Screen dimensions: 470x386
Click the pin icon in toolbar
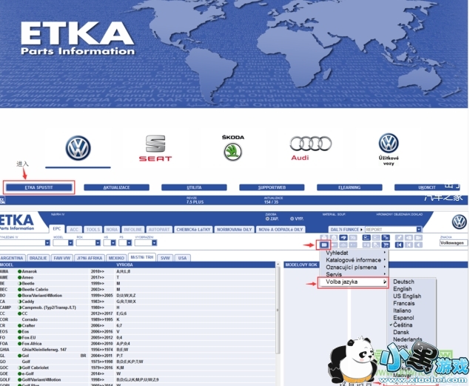point(399,238)
